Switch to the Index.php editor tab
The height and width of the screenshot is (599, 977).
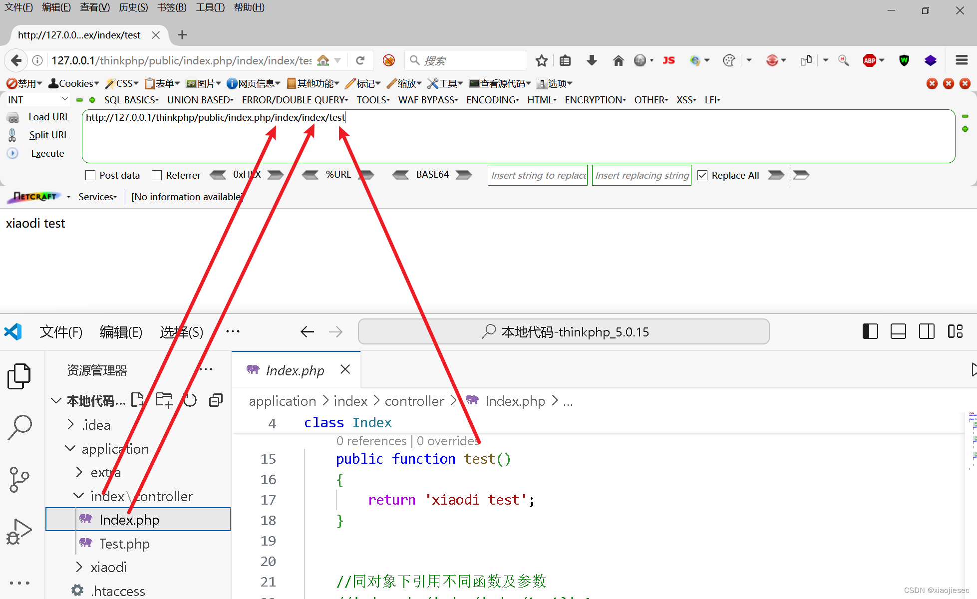[x=295, y=370]
